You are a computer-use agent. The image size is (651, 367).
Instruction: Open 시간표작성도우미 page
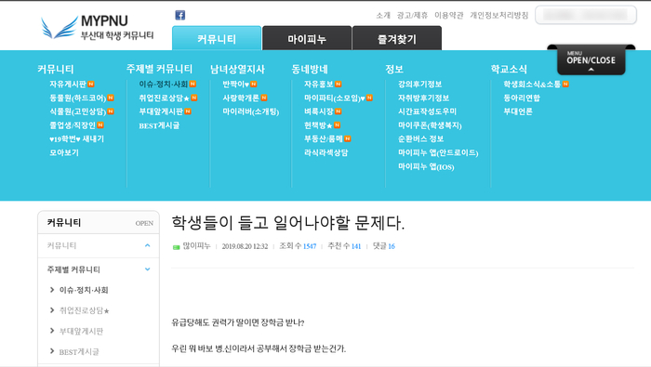[x=427, y=111]
